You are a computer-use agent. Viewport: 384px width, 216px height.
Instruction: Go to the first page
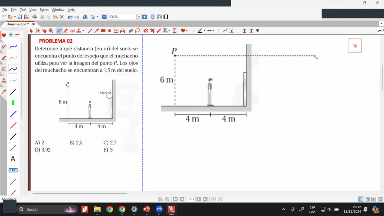(175, 199)
